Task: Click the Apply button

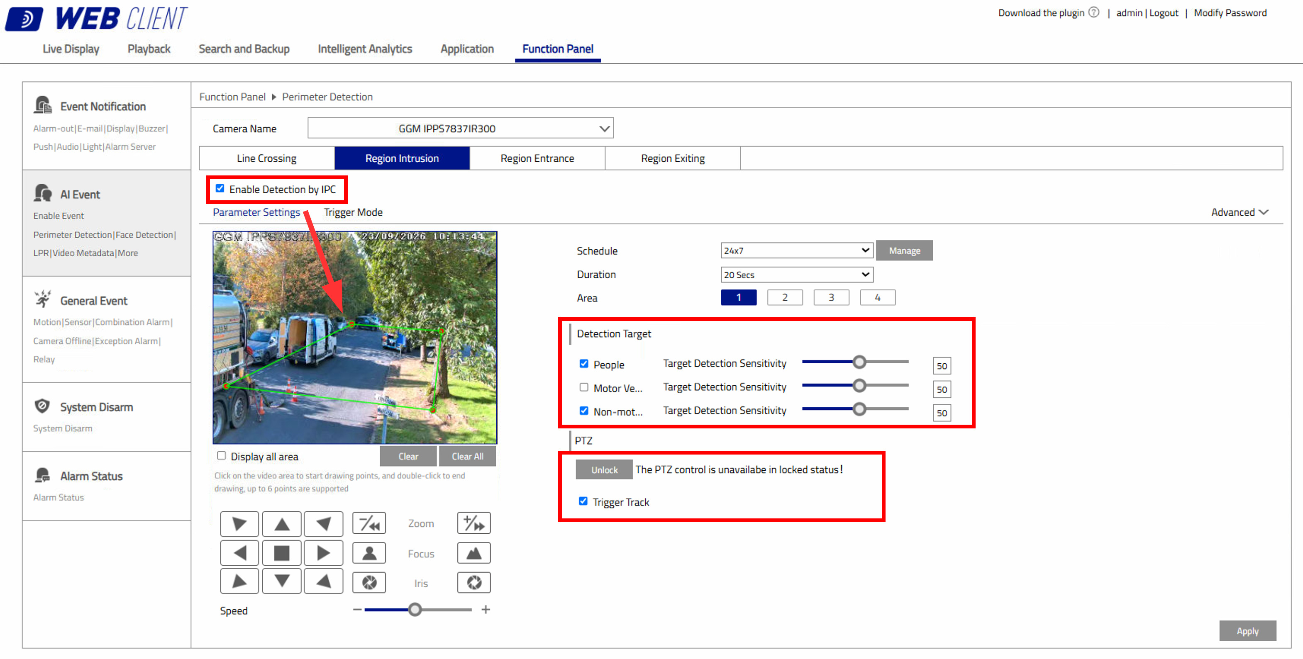Action: tap(1248, 631)
